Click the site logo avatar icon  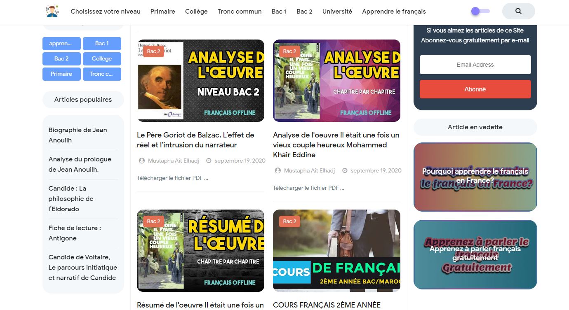(x=52, y=11)
